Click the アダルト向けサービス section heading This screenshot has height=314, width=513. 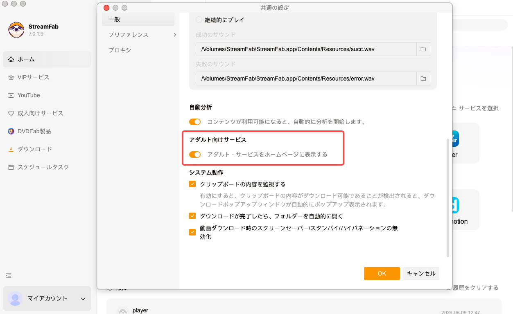(218, 140)
